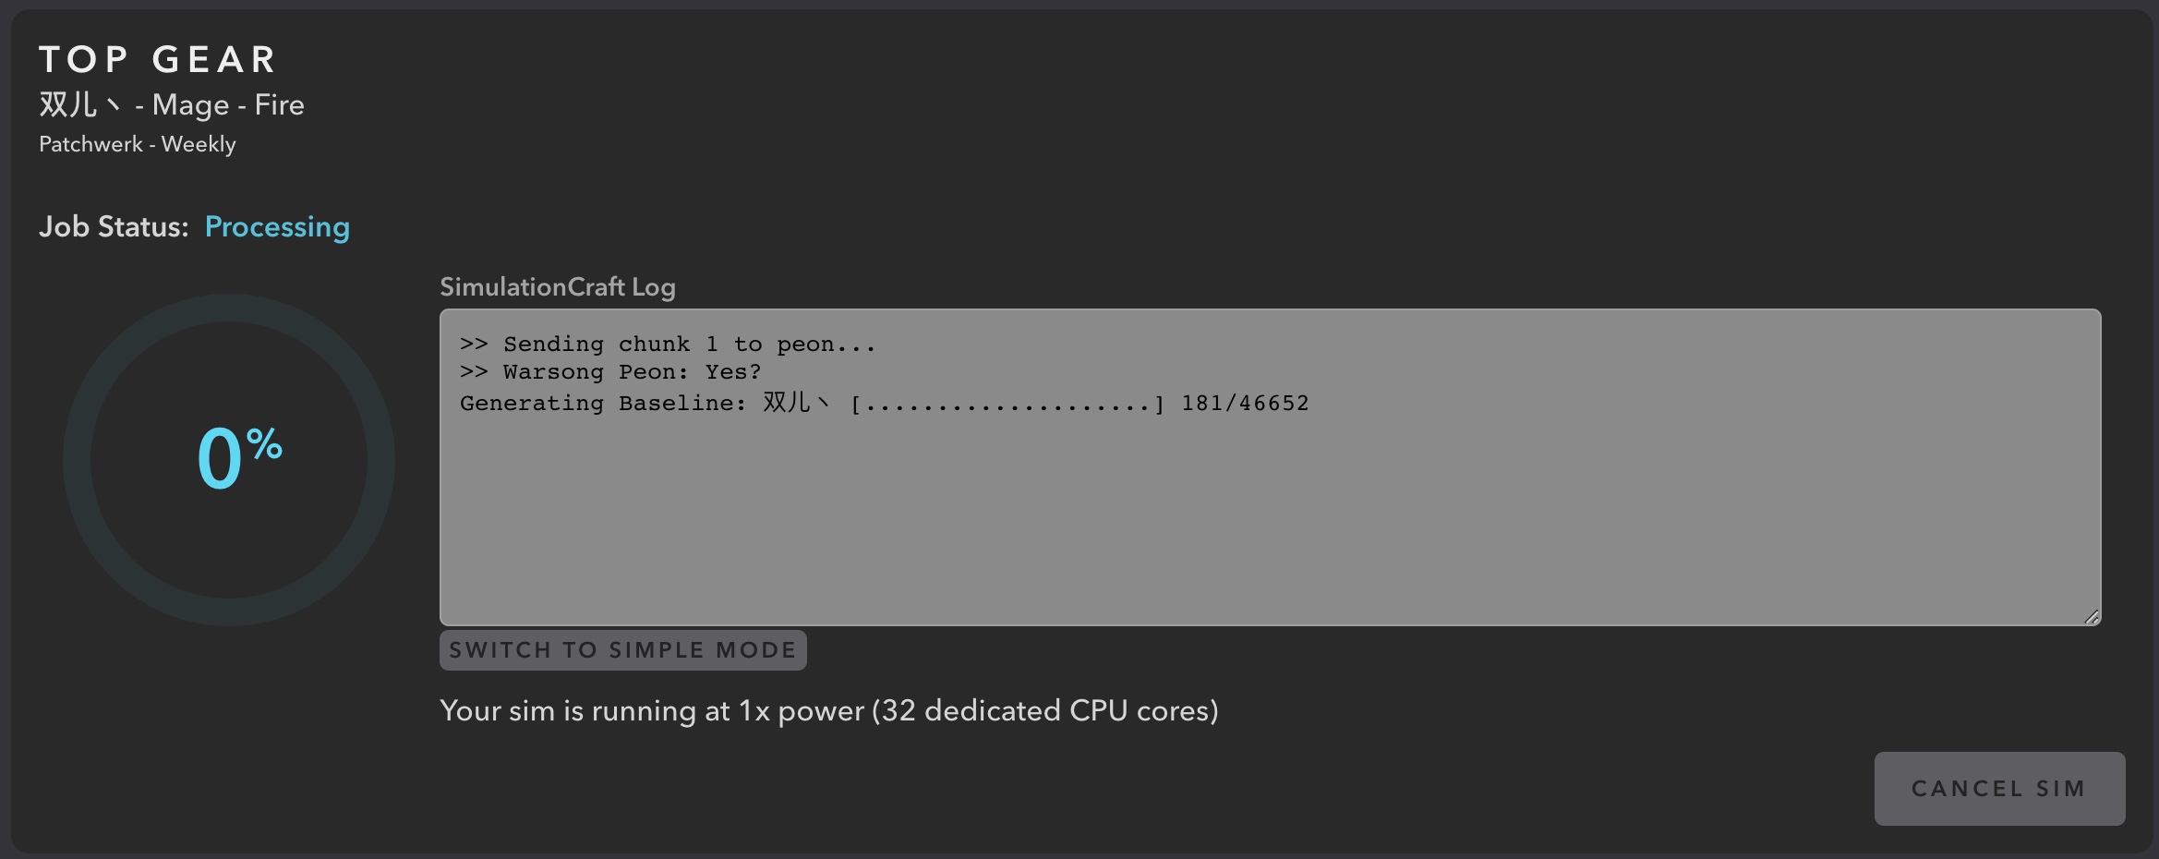Click the Patchwerk - Weekly subtitle
The height and width of the screenshot is (859, 2159).
coord(138,145)
